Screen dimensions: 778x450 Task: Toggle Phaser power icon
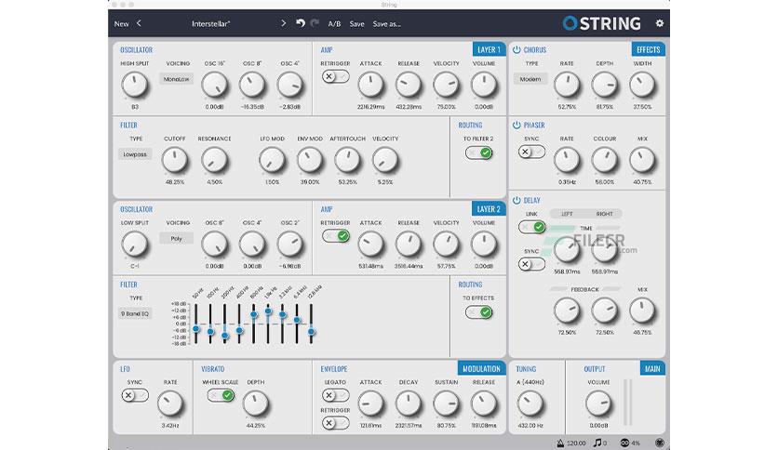pyautogui.click(x=516, y=125)
